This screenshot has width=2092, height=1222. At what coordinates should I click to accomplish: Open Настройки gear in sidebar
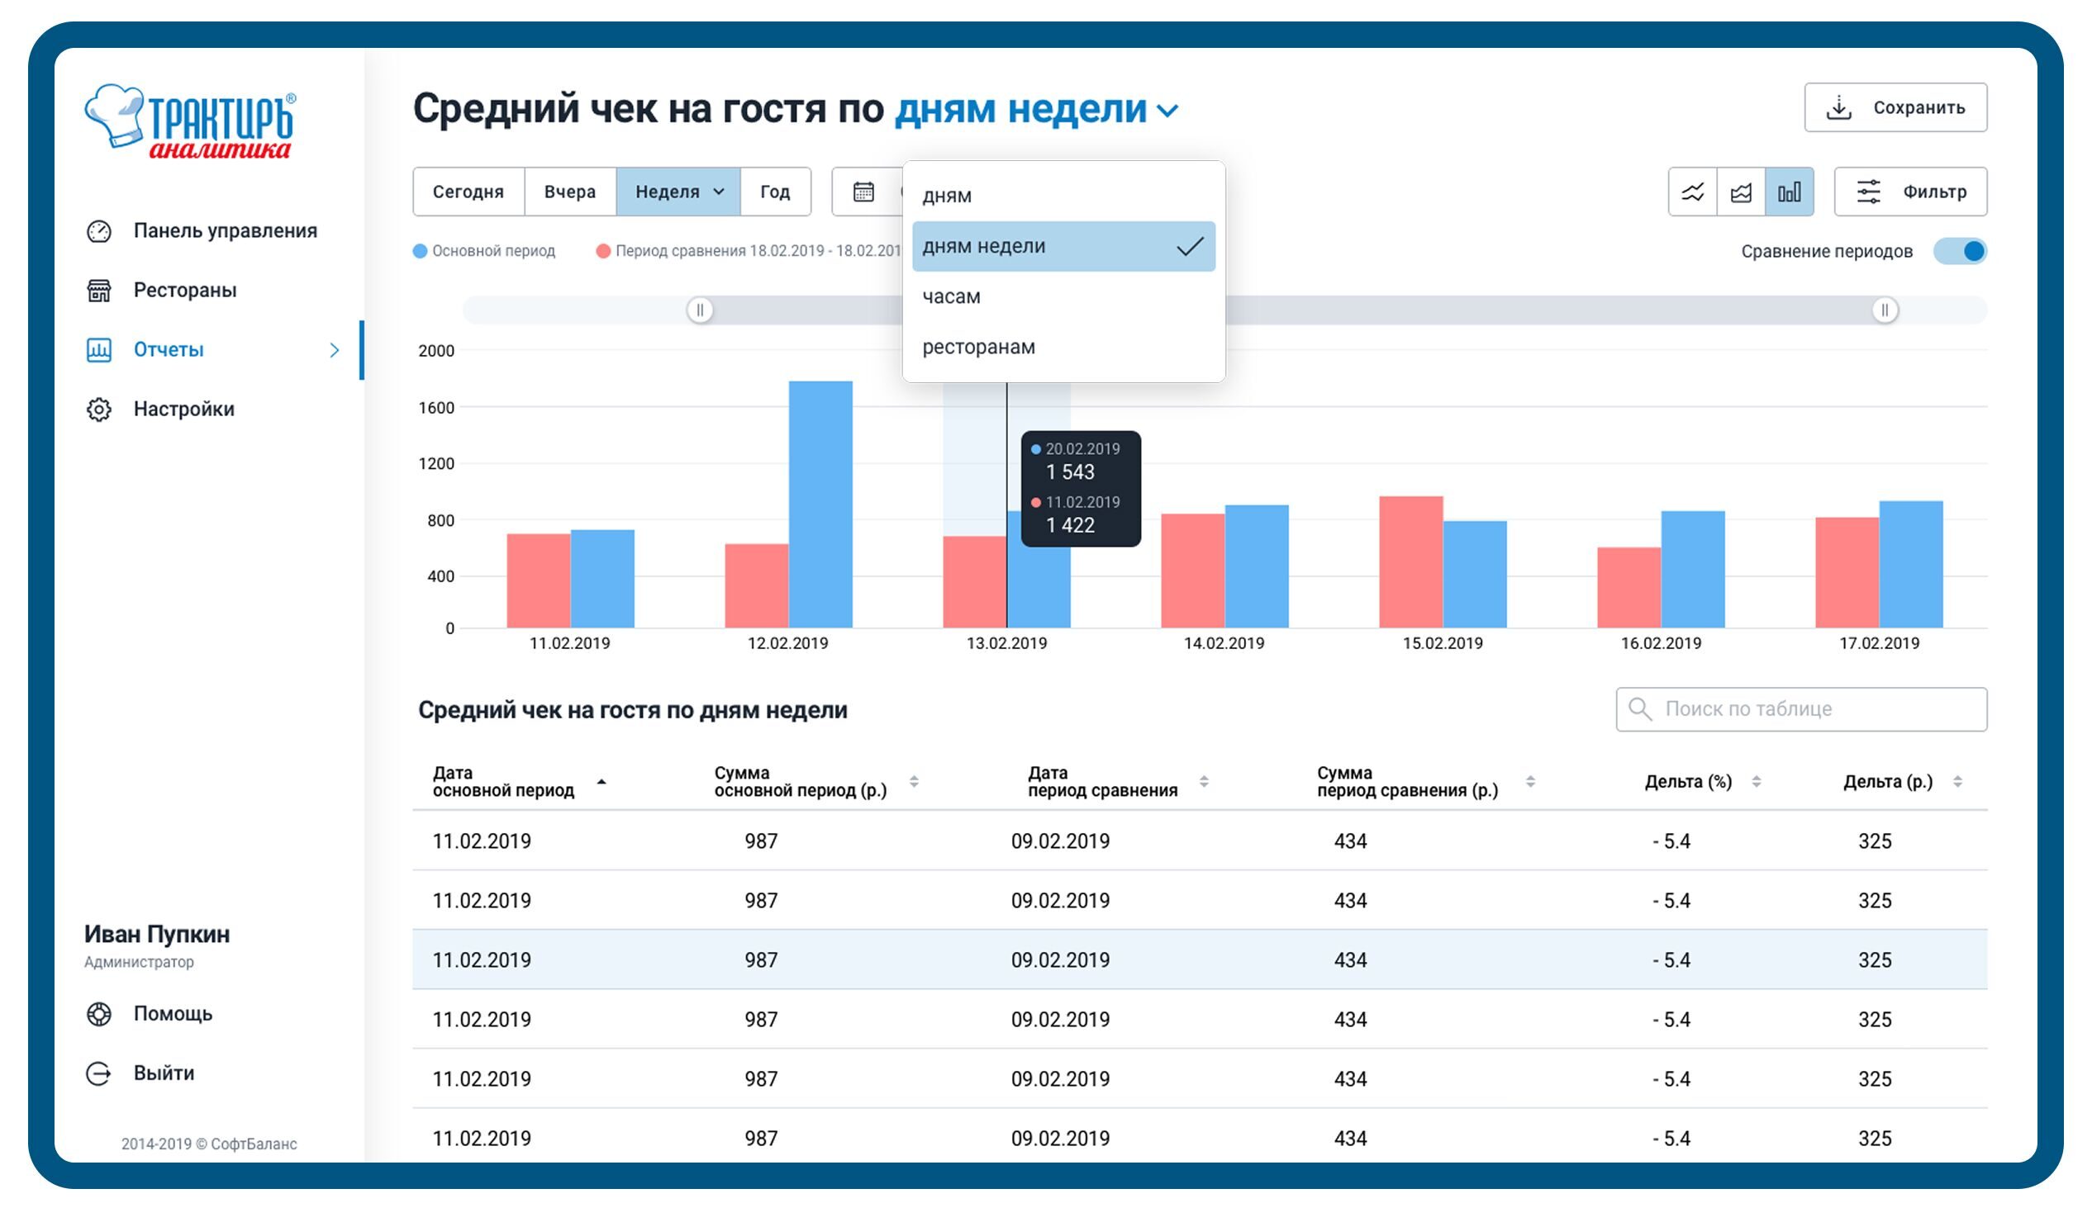[x=99, y=410]
